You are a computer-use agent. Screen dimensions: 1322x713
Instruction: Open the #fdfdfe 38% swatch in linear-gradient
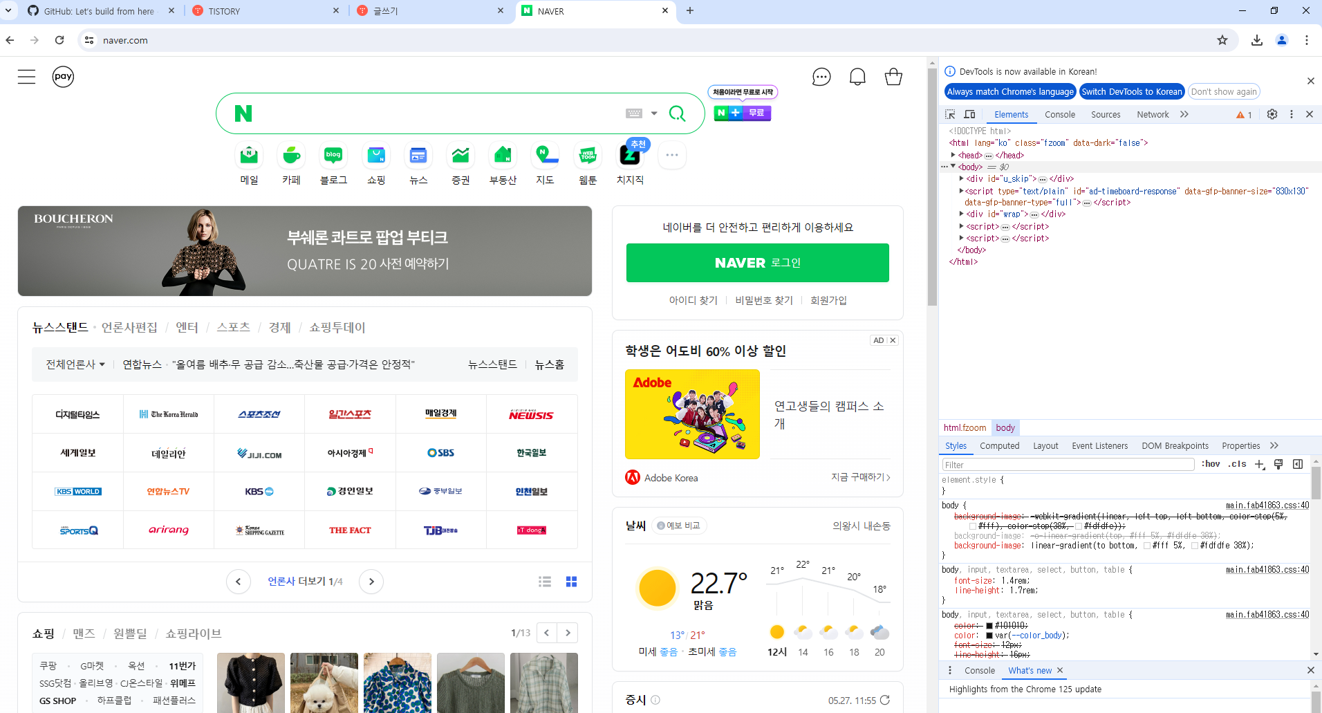pos(1194,546)
